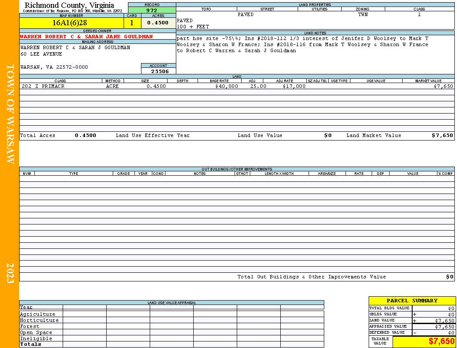Select the year 2023 on sidebar
The height and width of the screenshot is (348, 457).
(10, 273)
